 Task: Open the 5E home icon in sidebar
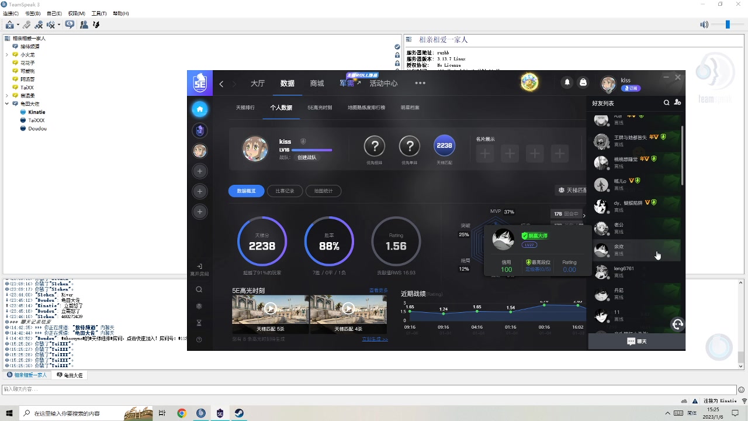click(200, 109)
